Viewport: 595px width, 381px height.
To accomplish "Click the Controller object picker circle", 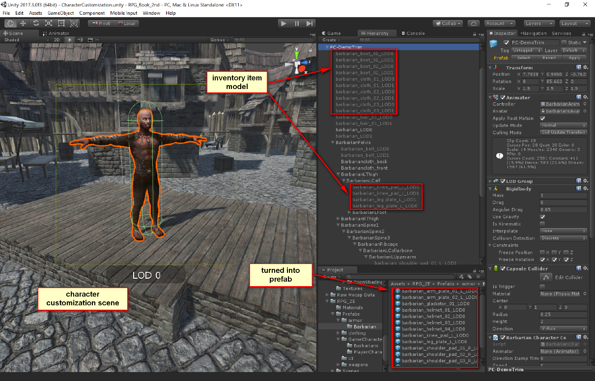I will click(x=585, y=104).
